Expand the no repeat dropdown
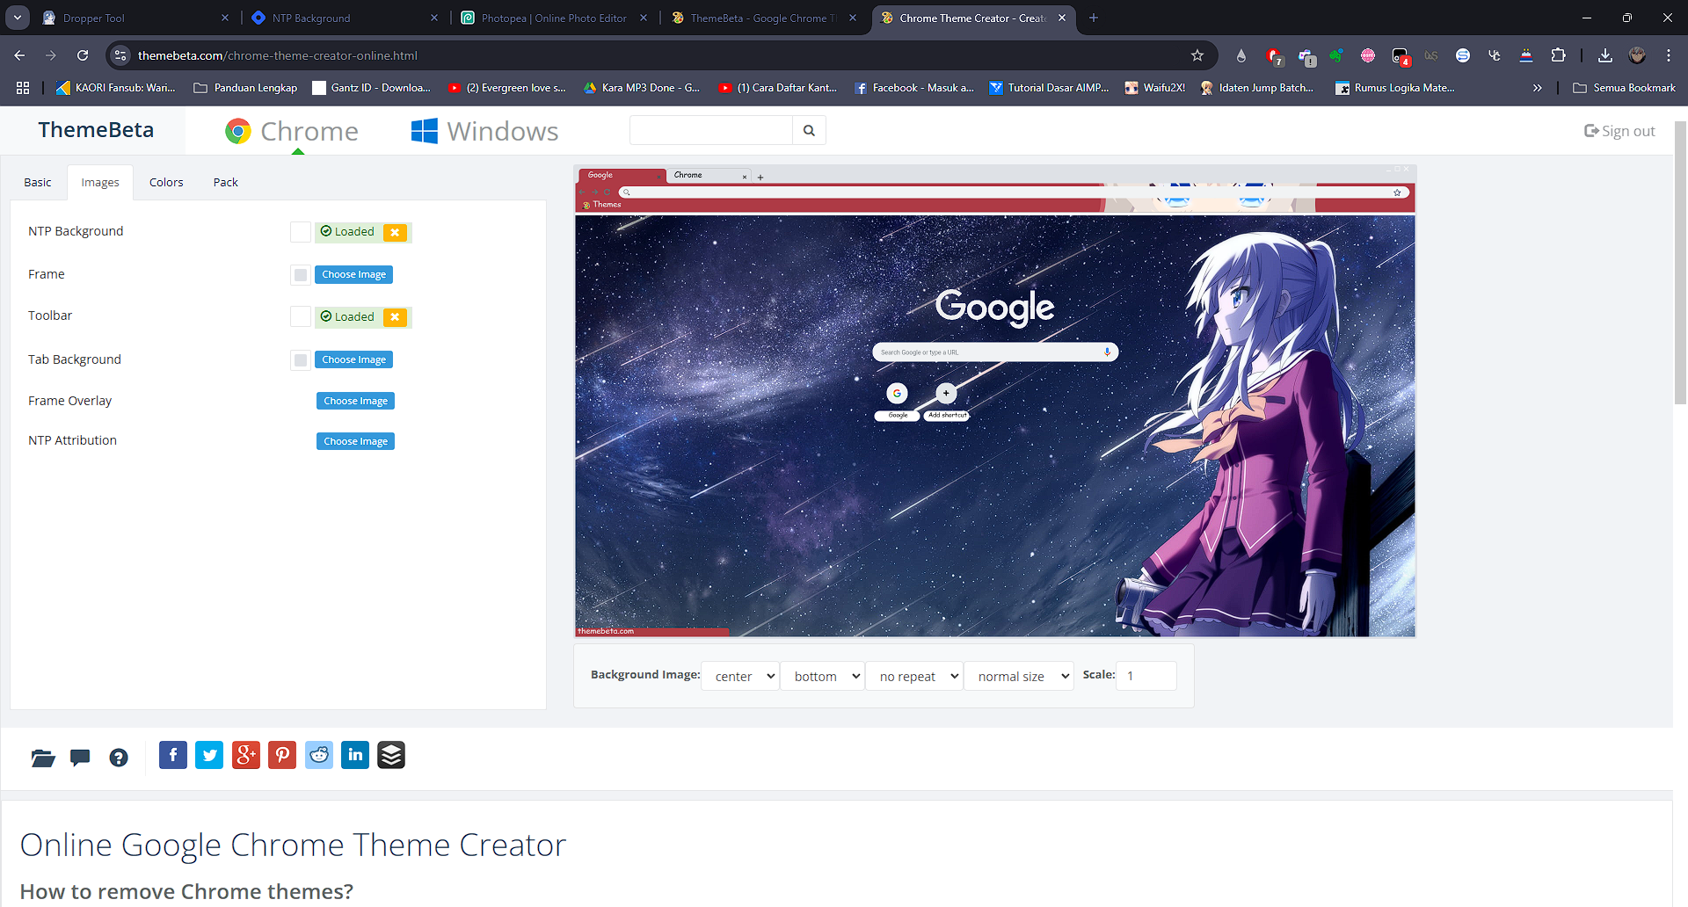The image size is (1688, 907). (914, 676)
